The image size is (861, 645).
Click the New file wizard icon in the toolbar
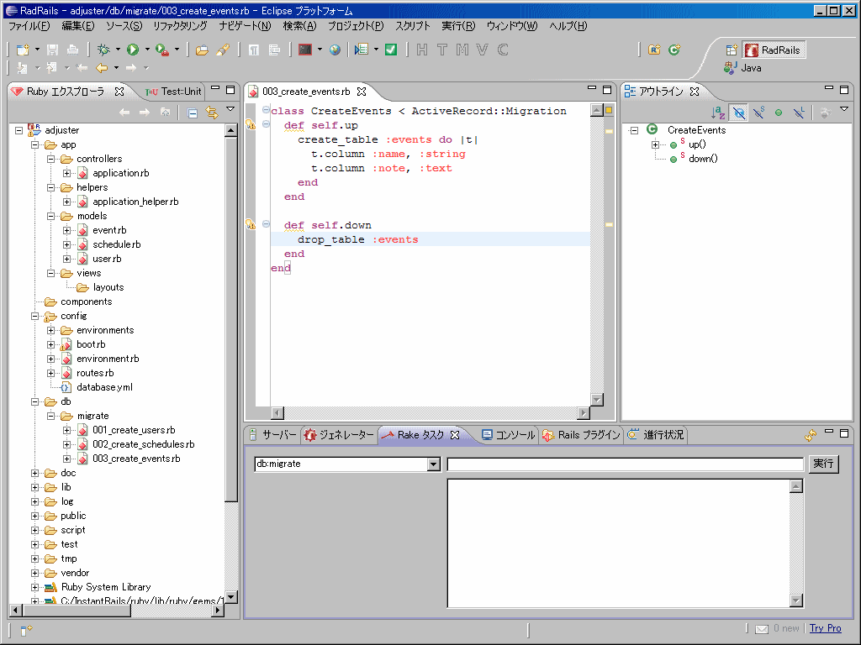coord(24,50)
